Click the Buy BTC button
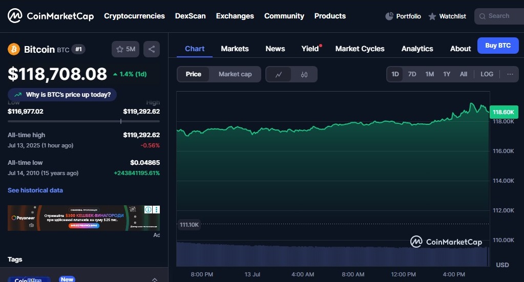This screenshot has height=282, width=524. click(x=498, y=46)
